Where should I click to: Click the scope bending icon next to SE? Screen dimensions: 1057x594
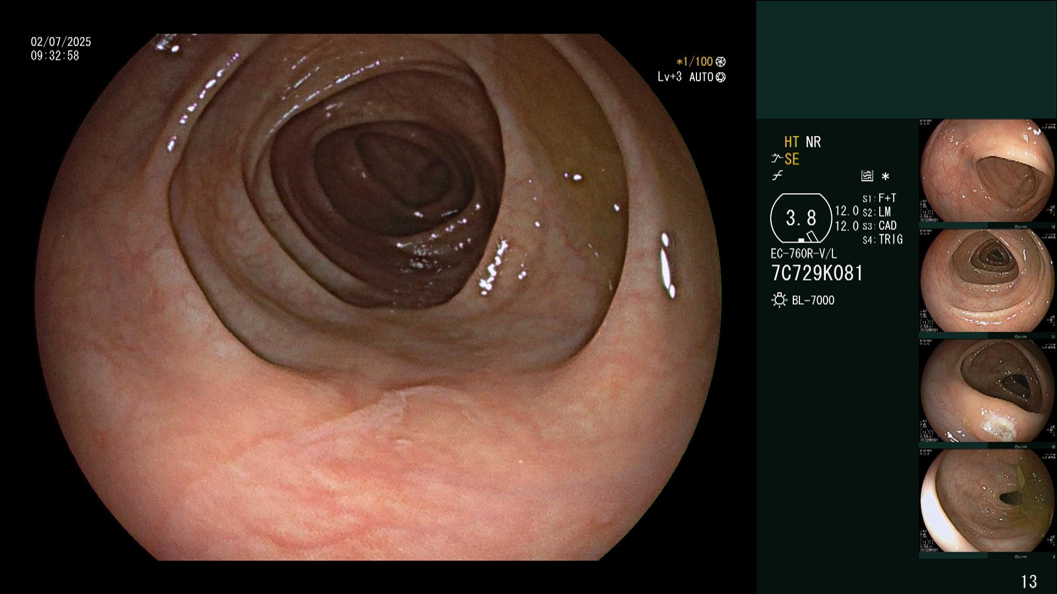point(777,159)
